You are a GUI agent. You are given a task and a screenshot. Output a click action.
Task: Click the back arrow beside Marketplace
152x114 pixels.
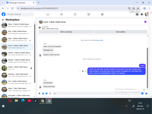coord(3,20)
